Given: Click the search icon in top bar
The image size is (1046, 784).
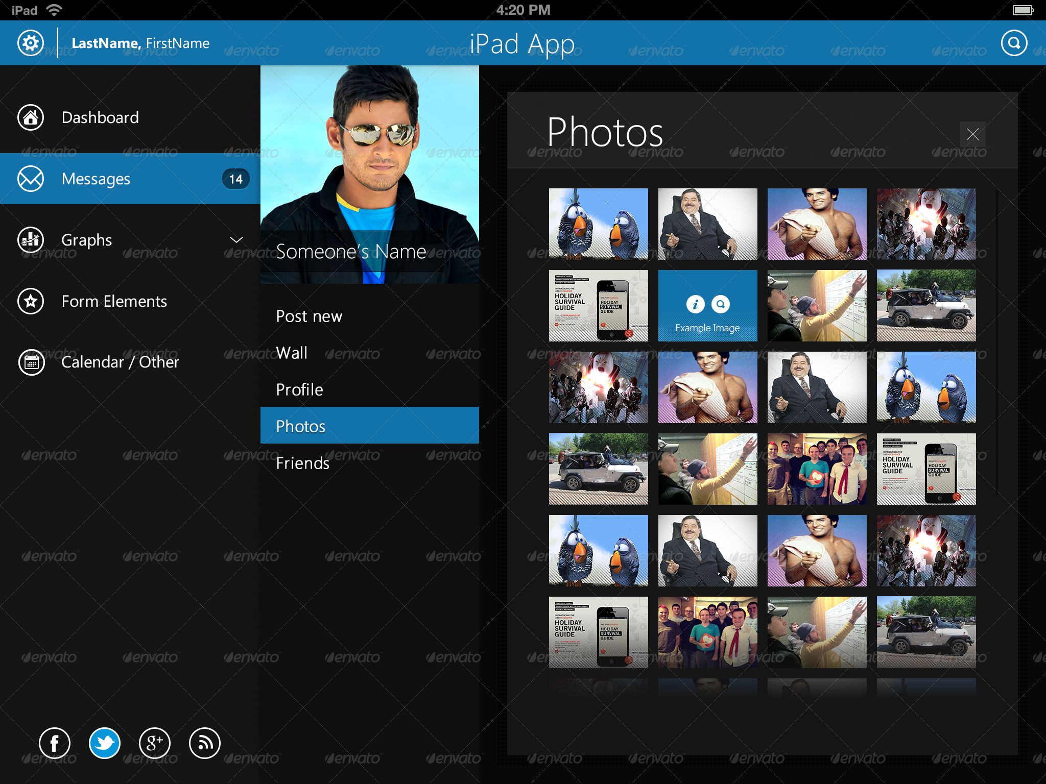Looking at the screenshot, I should click(x=1014, y=43).
